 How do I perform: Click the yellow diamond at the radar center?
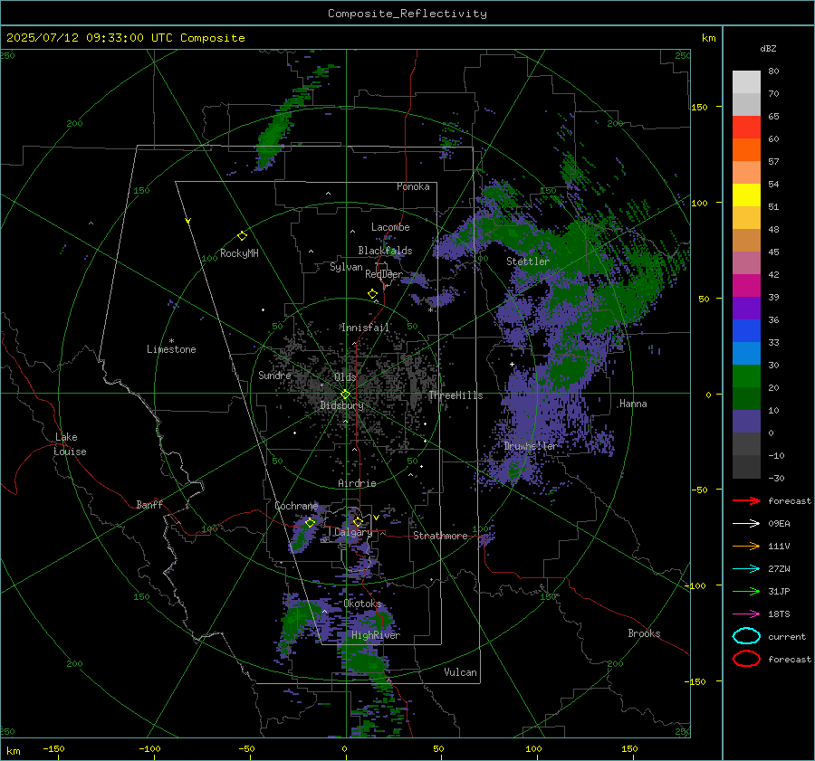[345, 395]
